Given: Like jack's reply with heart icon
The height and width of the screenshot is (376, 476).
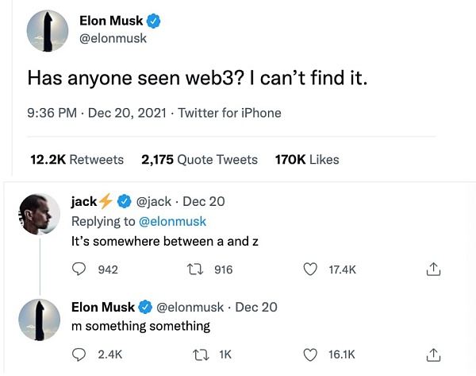Looking at the screenshot, I should tap(311, 269).
